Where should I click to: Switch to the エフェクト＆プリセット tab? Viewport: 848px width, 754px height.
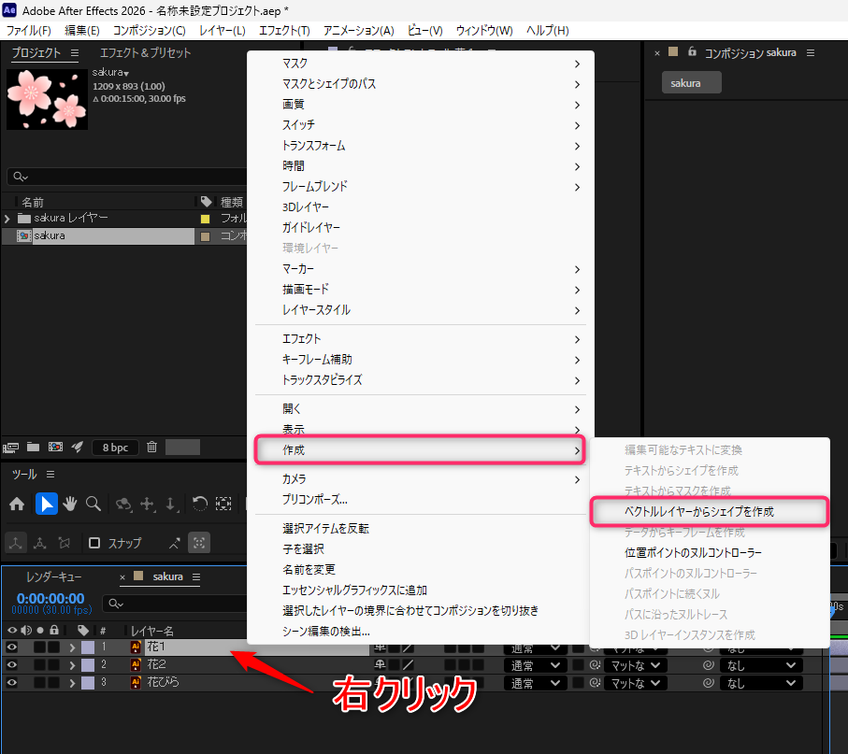145,53
